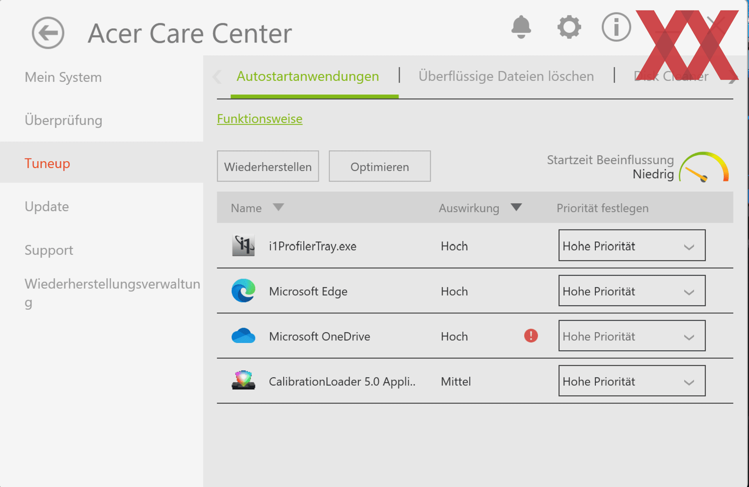Click the red warning icon on OneDrive row
The image size is (749, 487).
531,335
